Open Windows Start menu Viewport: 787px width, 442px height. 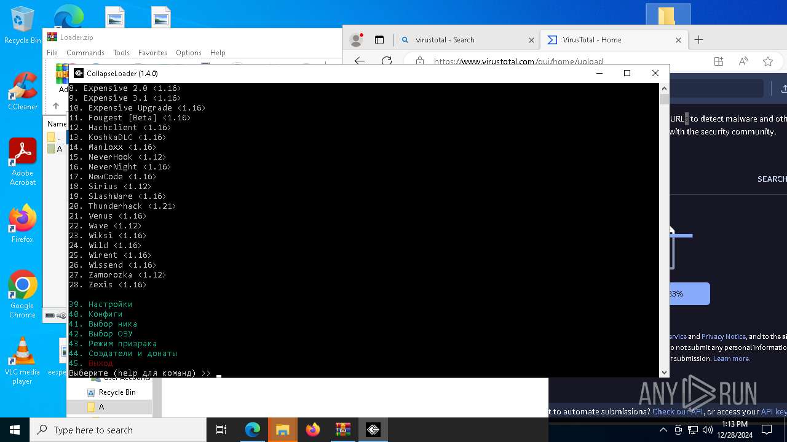15,430
